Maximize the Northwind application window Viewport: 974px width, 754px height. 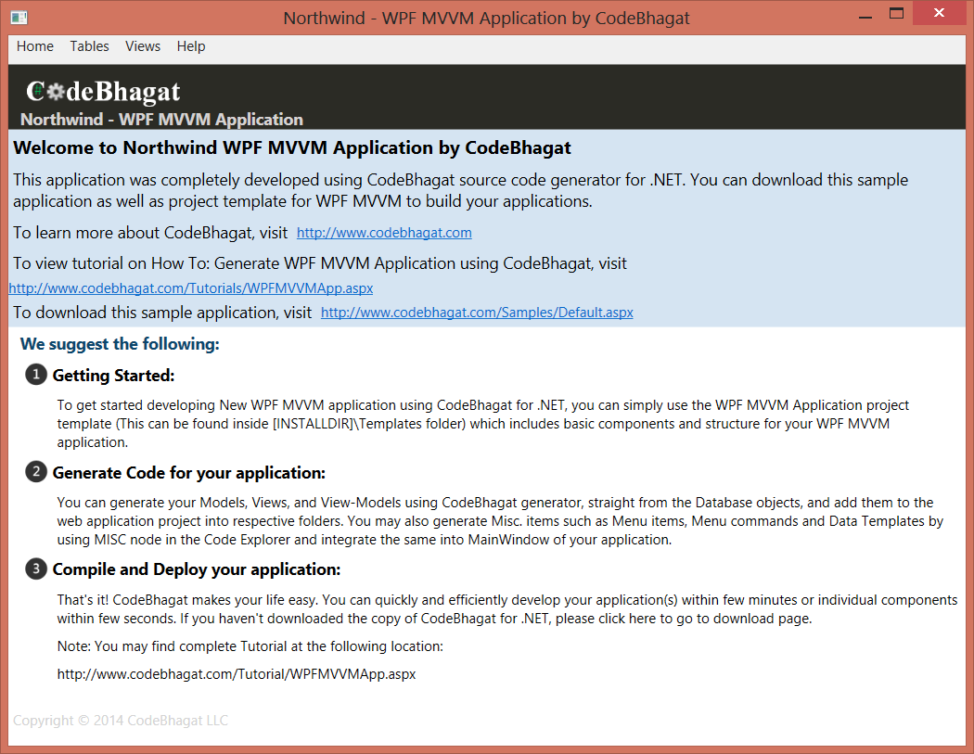pyautogui.click(x=896, y=14)
